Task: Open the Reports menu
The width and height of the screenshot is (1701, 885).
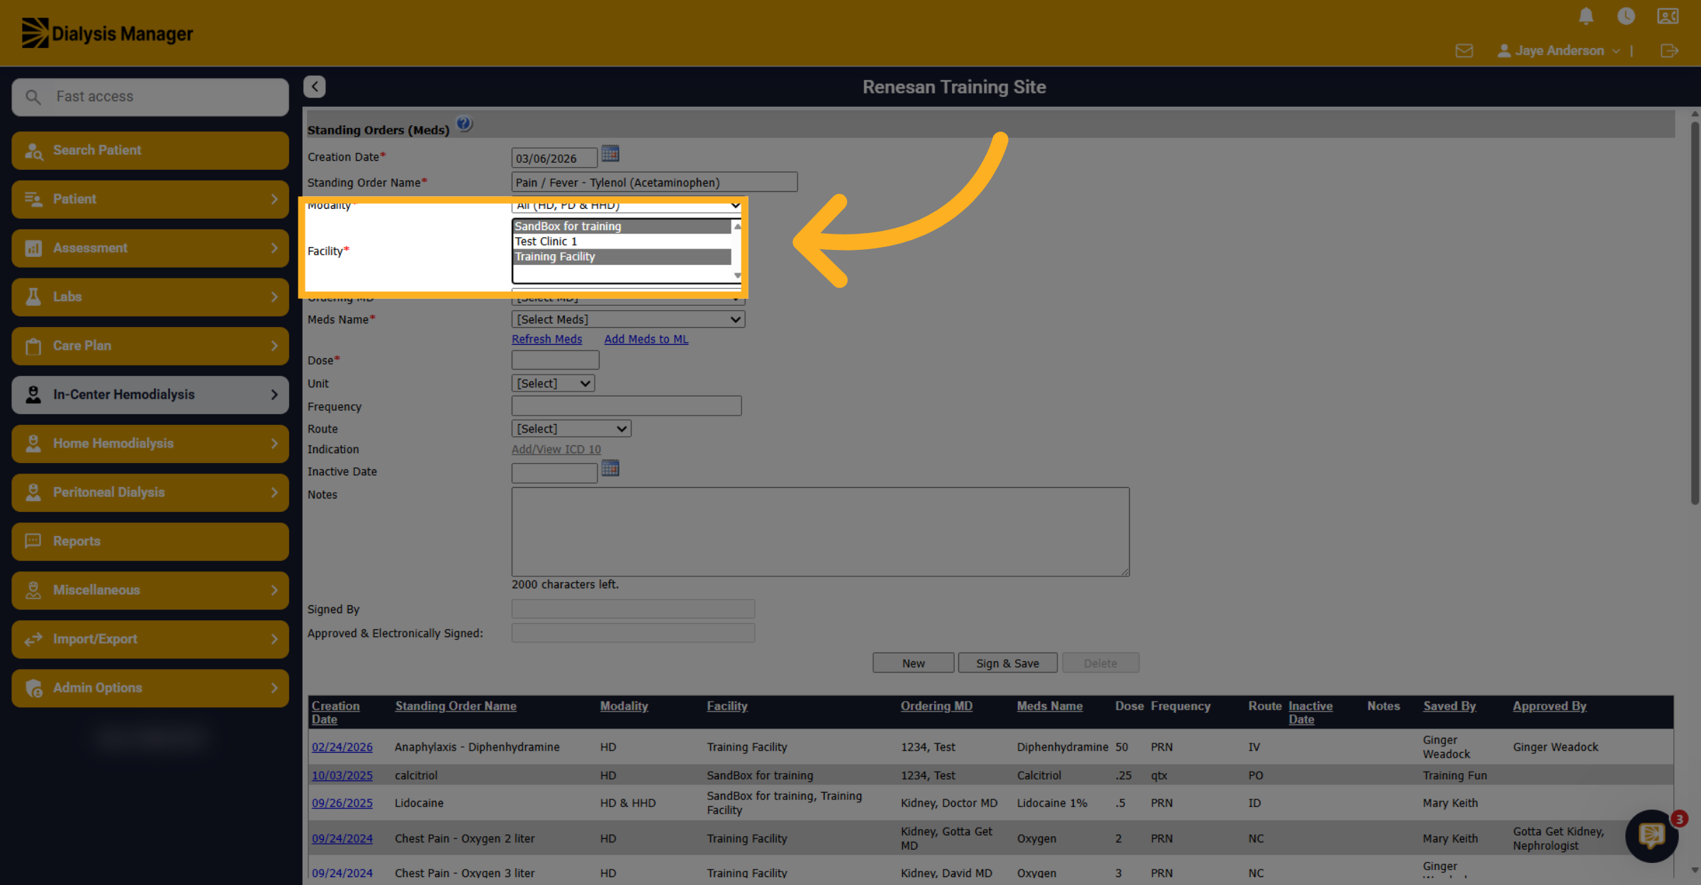Action: pos(150,541)
